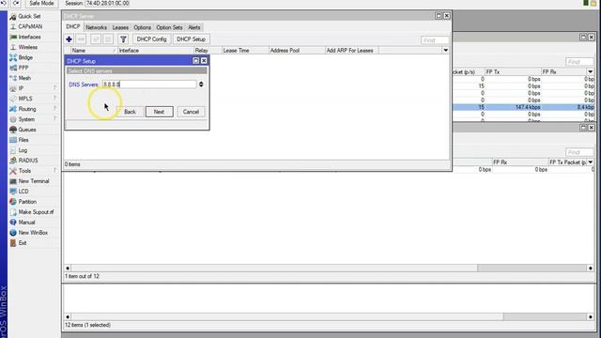The width and height of the screenshot is (601, 338).
Task: Toggle Safe Mode button
Action: [41, 3]
